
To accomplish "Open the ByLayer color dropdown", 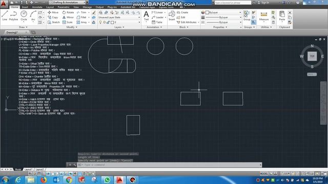I will pos(223,12).
